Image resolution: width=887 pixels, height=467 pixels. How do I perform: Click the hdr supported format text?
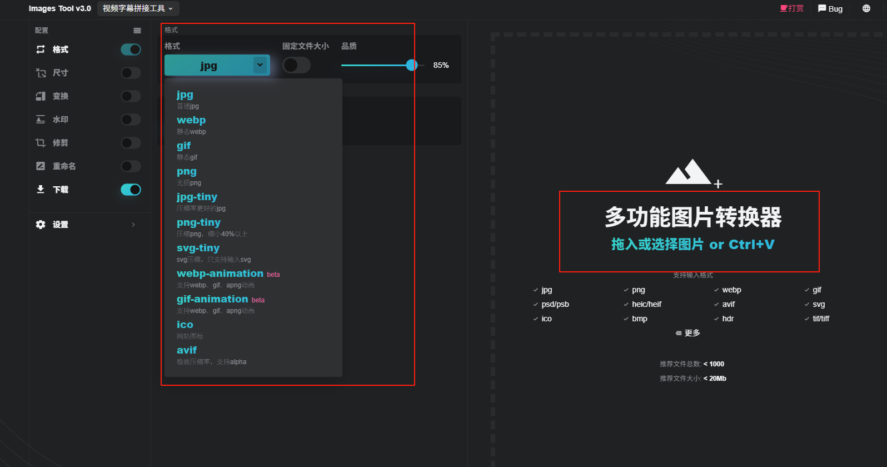point(728,319)
